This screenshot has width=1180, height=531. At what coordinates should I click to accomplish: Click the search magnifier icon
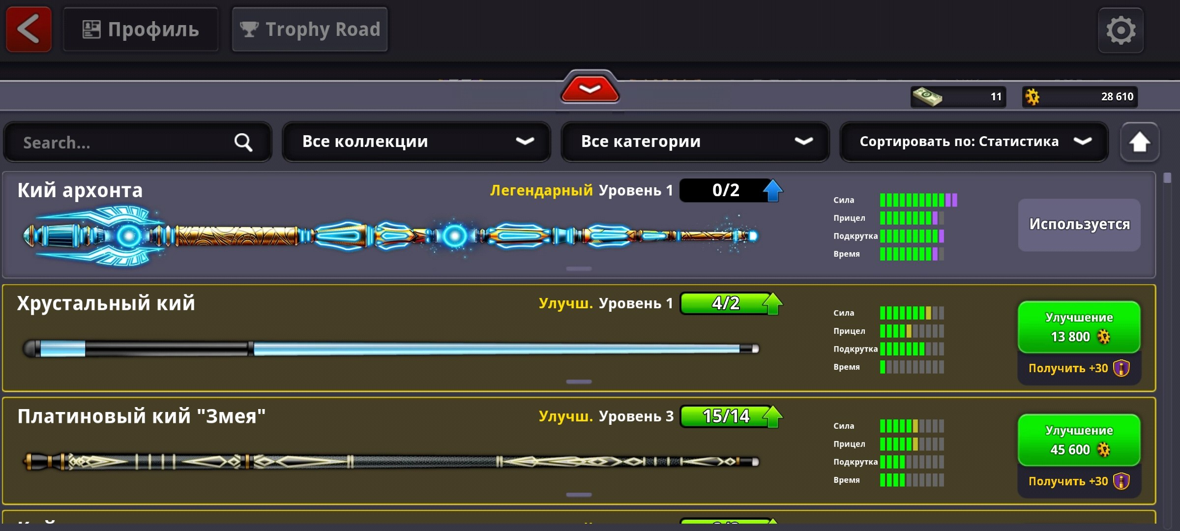tap(243, 143)
